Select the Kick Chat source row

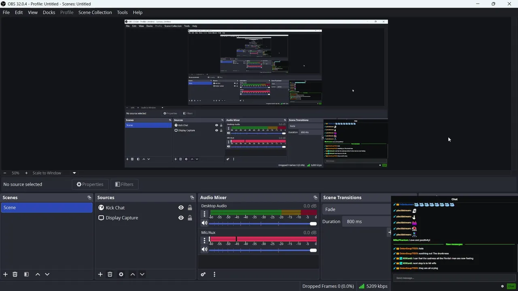[146, 208]
